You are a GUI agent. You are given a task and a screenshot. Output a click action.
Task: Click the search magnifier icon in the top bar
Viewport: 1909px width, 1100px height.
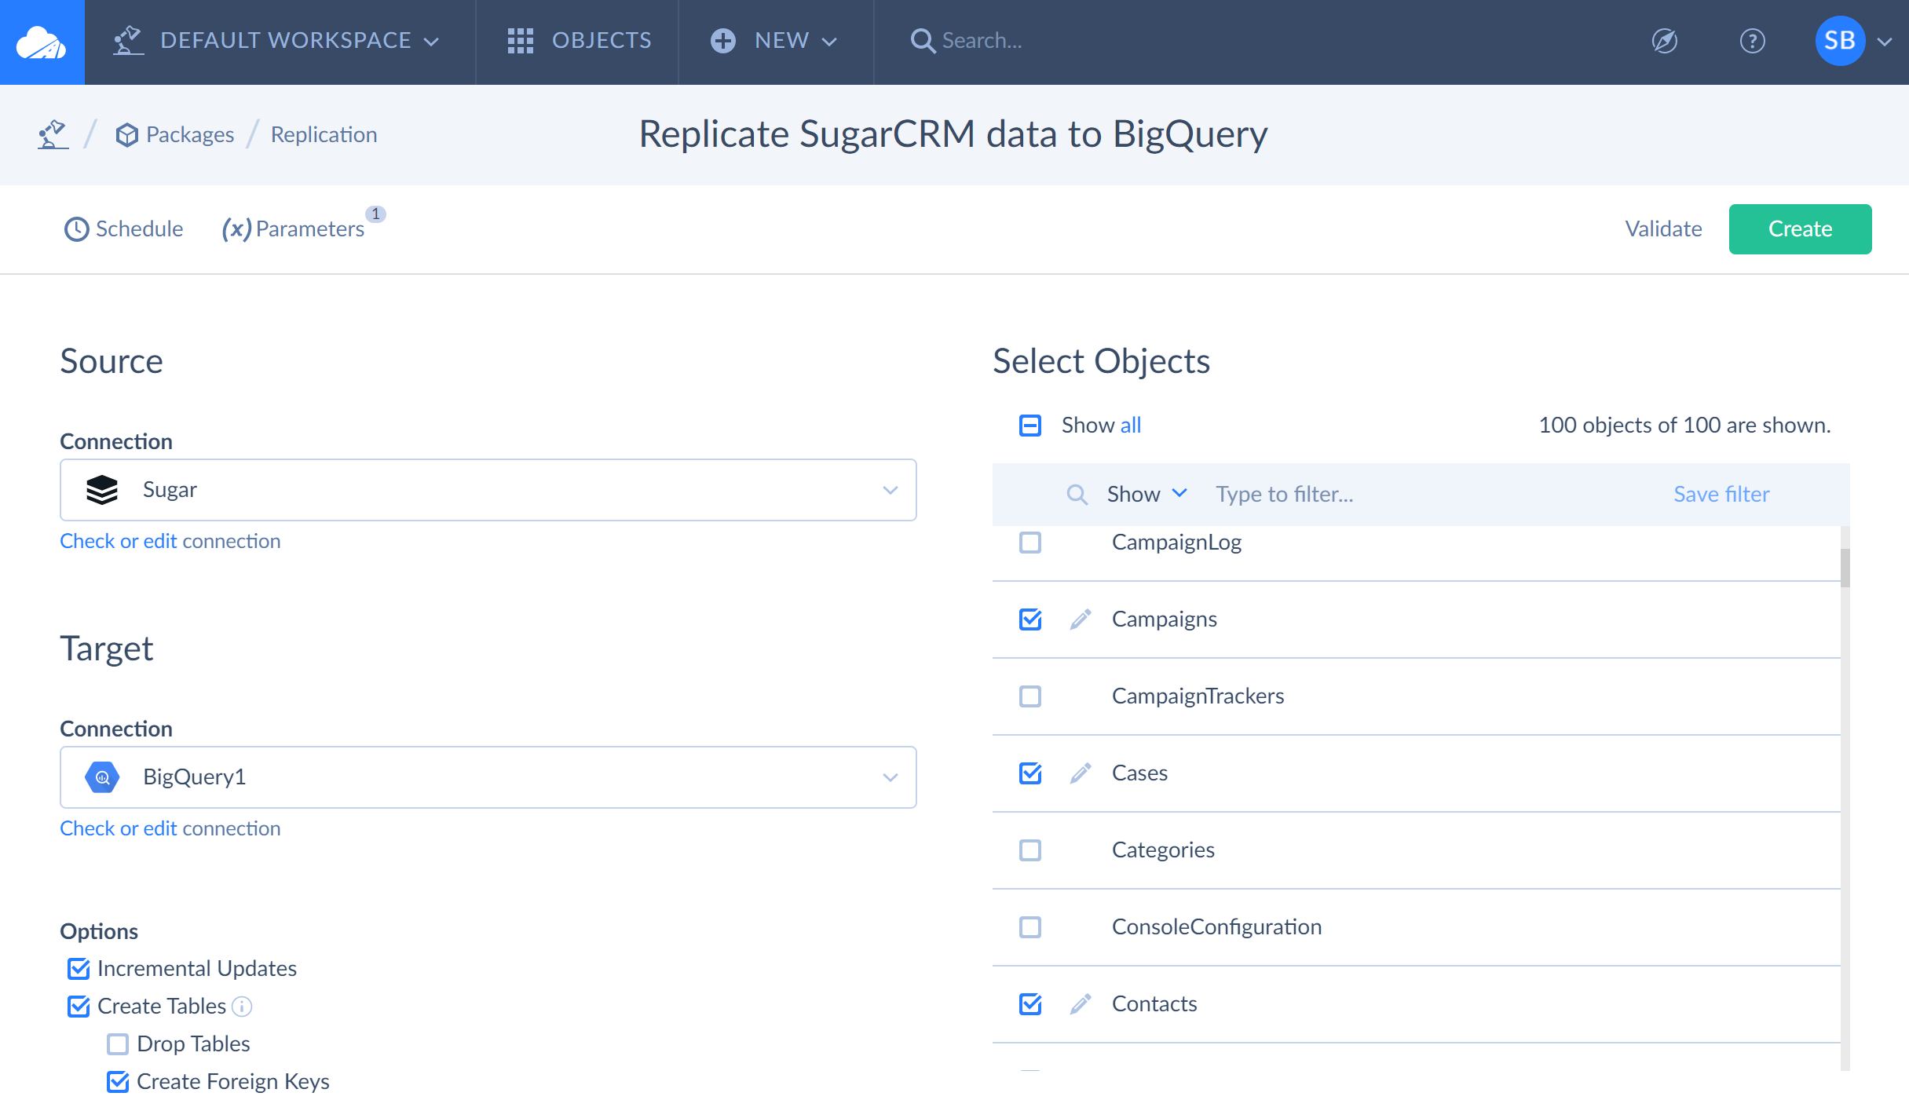click(x=922, y=41)
